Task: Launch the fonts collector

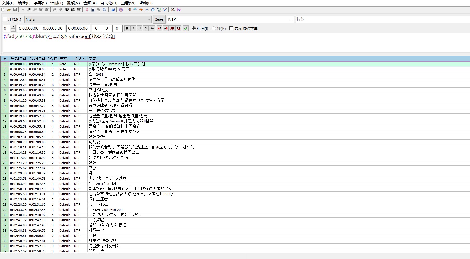Action: (x=105, y=10)
